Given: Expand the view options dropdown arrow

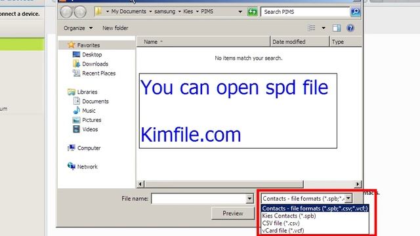Looking at the screenshot, I should pyautogui.click(x=324, y=28).
